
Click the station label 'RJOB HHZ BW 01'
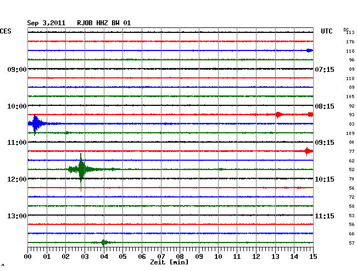pyautogui.click(x=104, y=23)
